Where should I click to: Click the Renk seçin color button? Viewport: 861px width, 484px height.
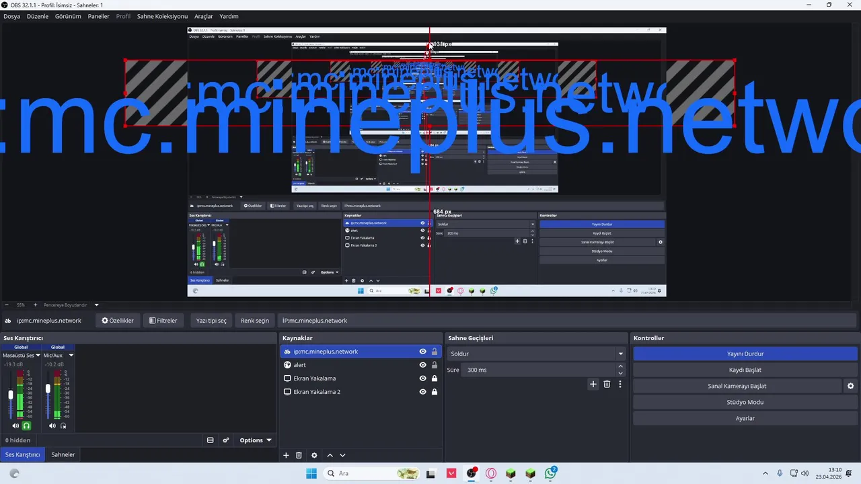pos(255,321)
